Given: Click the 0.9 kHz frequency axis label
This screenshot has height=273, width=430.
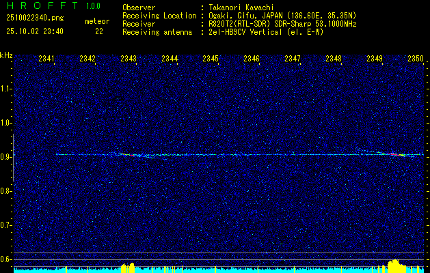Looking at the screenshot, I should point(5,157).
